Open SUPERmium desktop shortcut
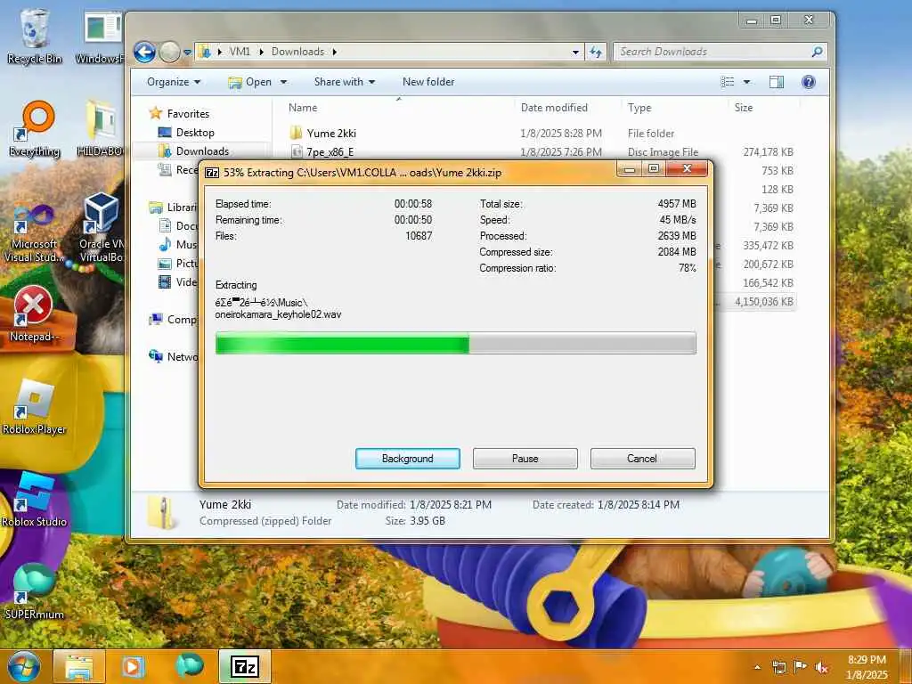The width and height of the screenshot is (912, 684). [x=35, y=590]
